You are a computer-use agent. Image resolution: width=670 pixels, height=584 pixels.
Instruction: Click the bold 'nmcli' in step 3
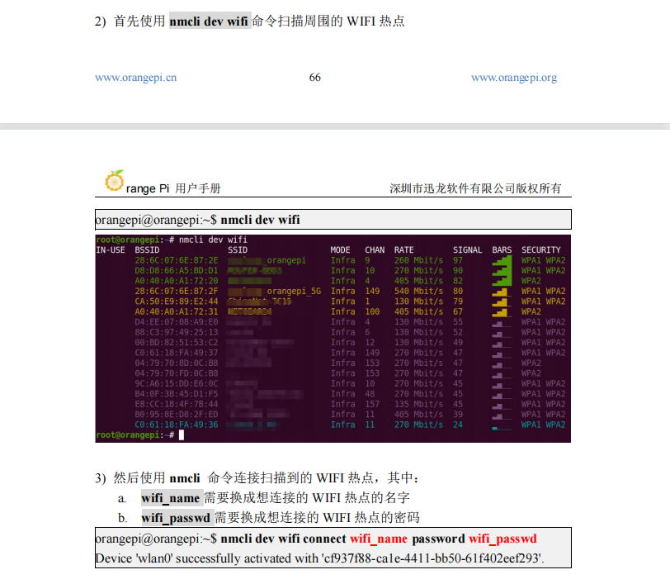click(x=185, y=478)
